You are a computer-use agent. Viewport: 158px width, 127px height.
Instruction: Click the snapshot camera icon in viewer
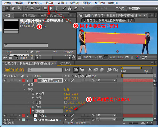click(x=127, y=57)
